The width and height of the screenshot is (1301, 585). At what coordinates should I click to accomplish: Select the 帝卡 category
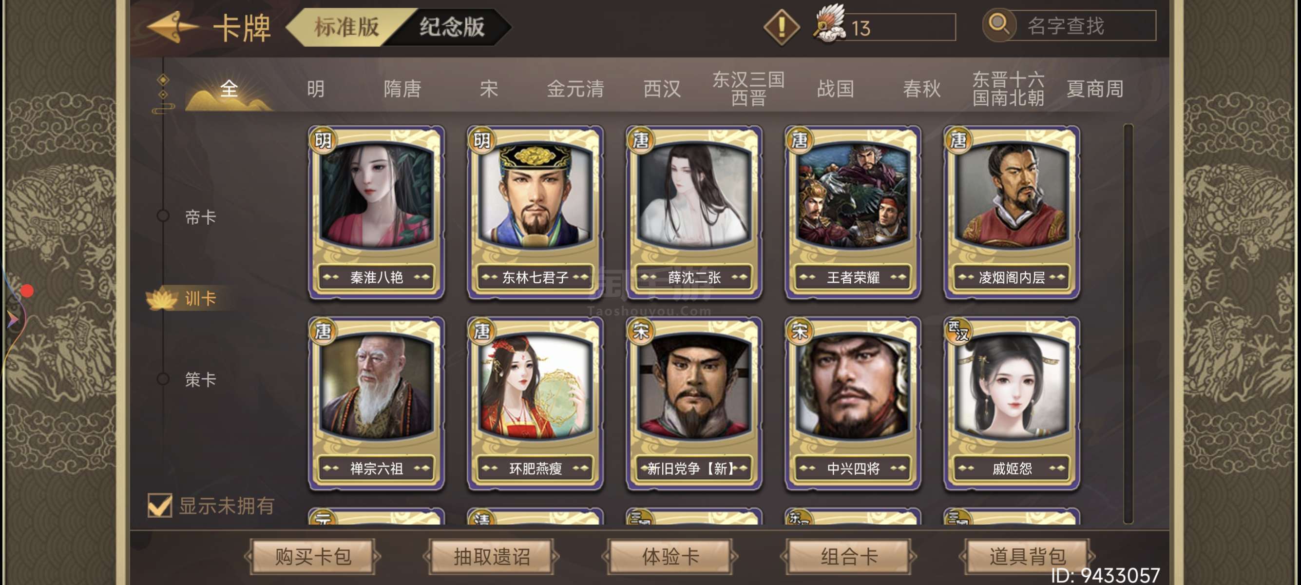(x=200, y=218)
